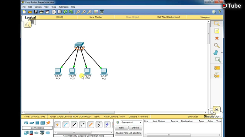Reset zoom with the middle magnifier icon
This screenshot has height=137, width=245.
point(83,12)
